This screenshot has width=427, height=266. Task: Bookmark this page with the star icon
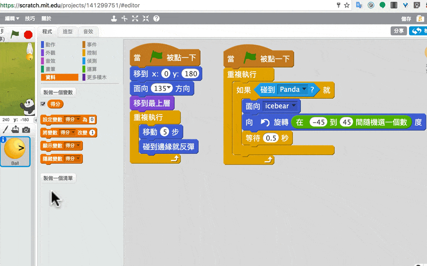click(x=347, y=5)
